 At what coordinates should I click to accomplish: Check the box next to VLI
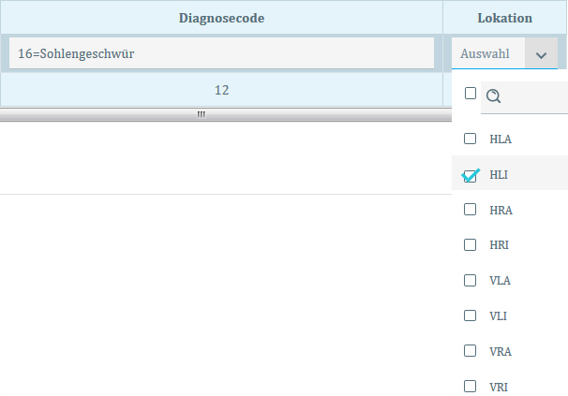click(471, 315)
